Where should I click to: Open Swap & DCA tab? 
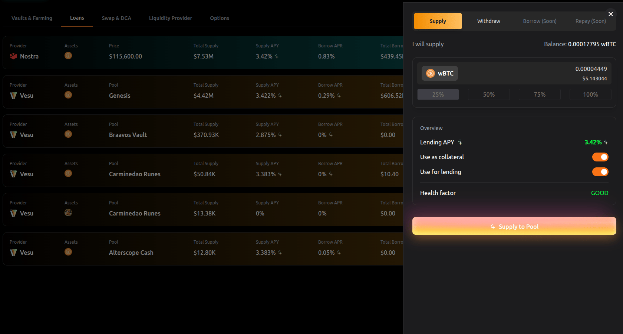(116, 18)
